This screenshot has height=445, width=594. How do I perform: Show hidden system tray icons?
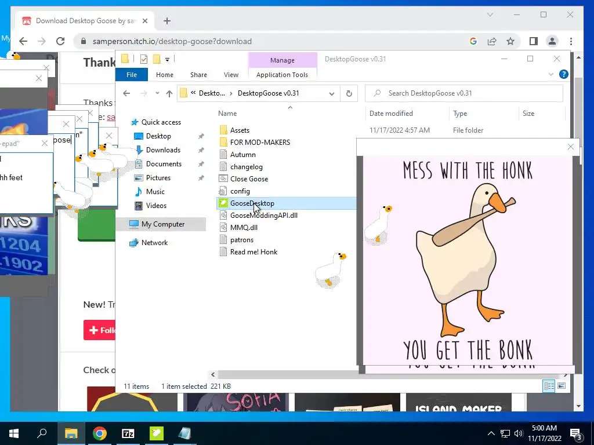pyautogui.click(x=491, y=433)
